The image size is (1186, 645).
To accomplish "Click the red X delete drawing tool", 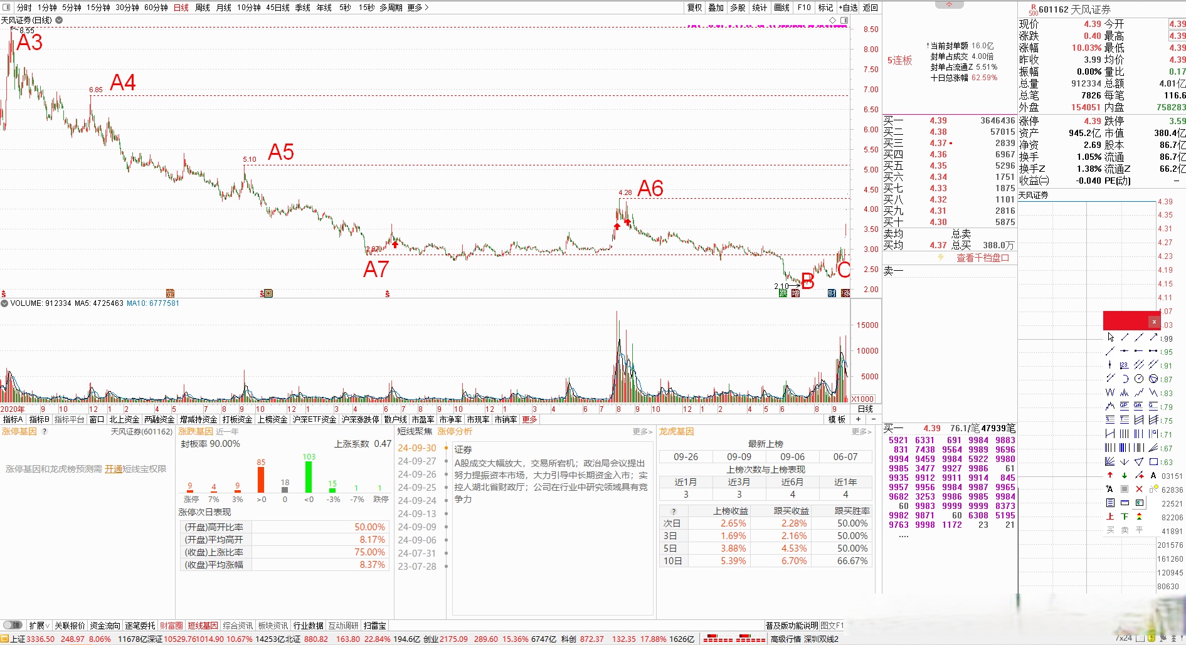I will coord(1139,489).
